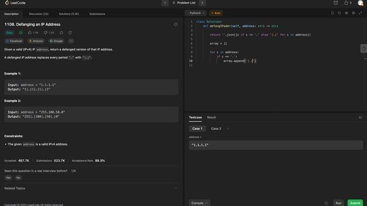Upvote the problem with thumbs-up icon
Screen dimensions: 367x206
tap(33, 33)
